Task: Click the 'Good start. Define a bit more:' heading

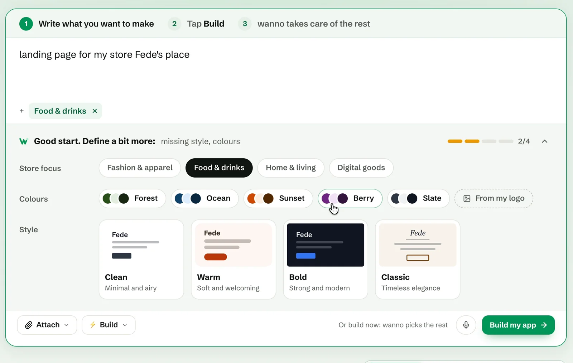Action: point(95,141)
